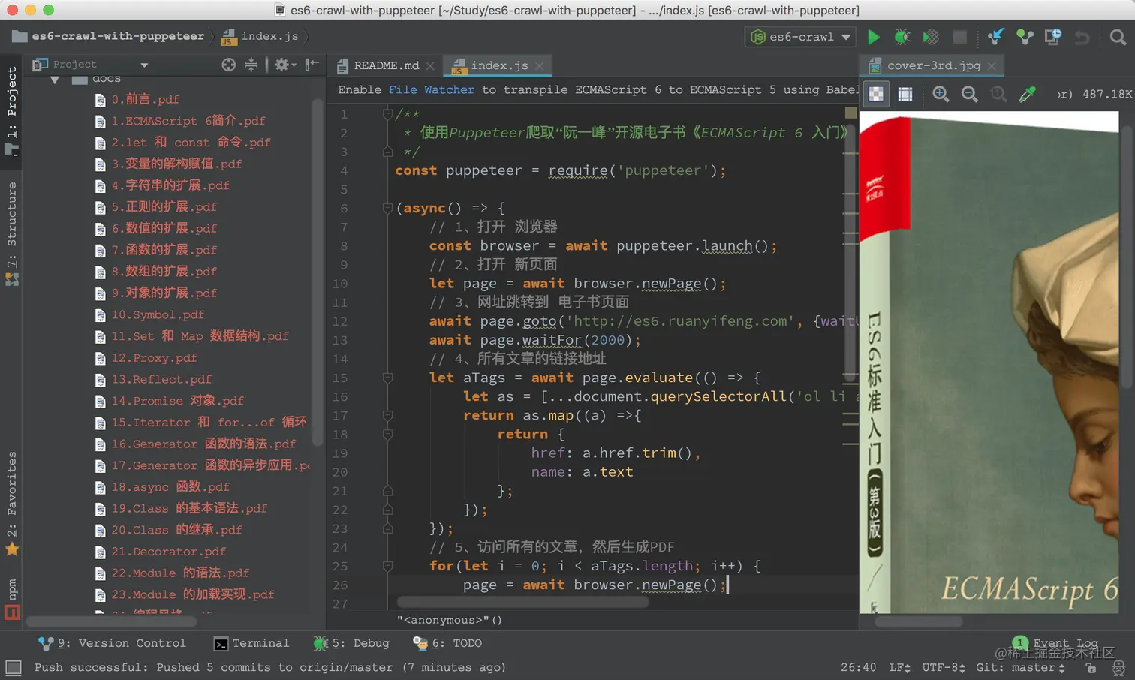Screen dimensions: 1135x680
Task: Click the File Watcher link
Action: point(431,89)
